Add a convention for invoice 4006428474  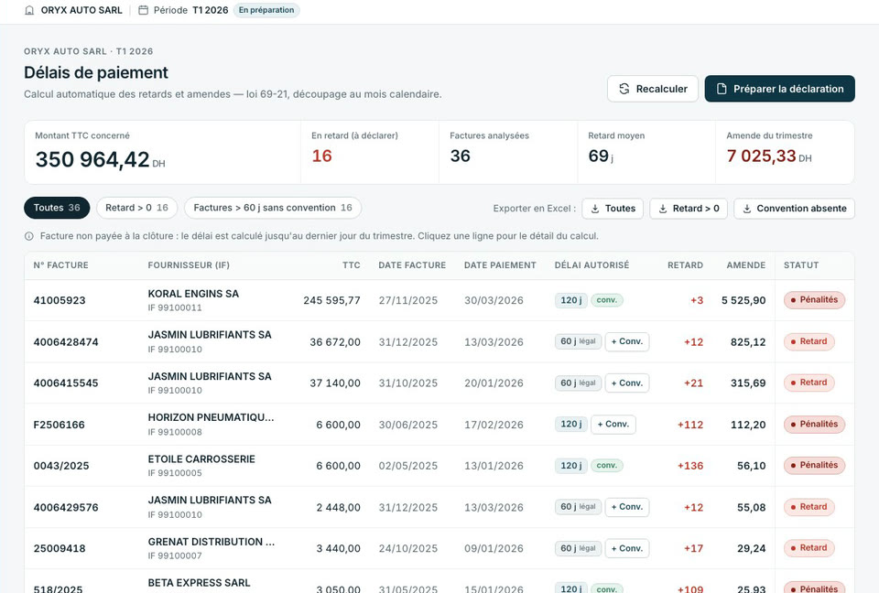(x=626, y=341)
